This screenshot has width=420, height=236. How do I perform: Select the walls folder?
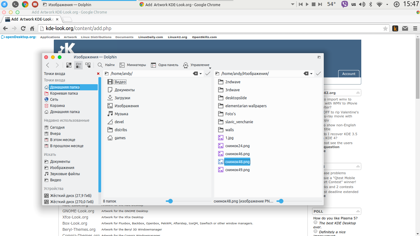click(226, 130)
